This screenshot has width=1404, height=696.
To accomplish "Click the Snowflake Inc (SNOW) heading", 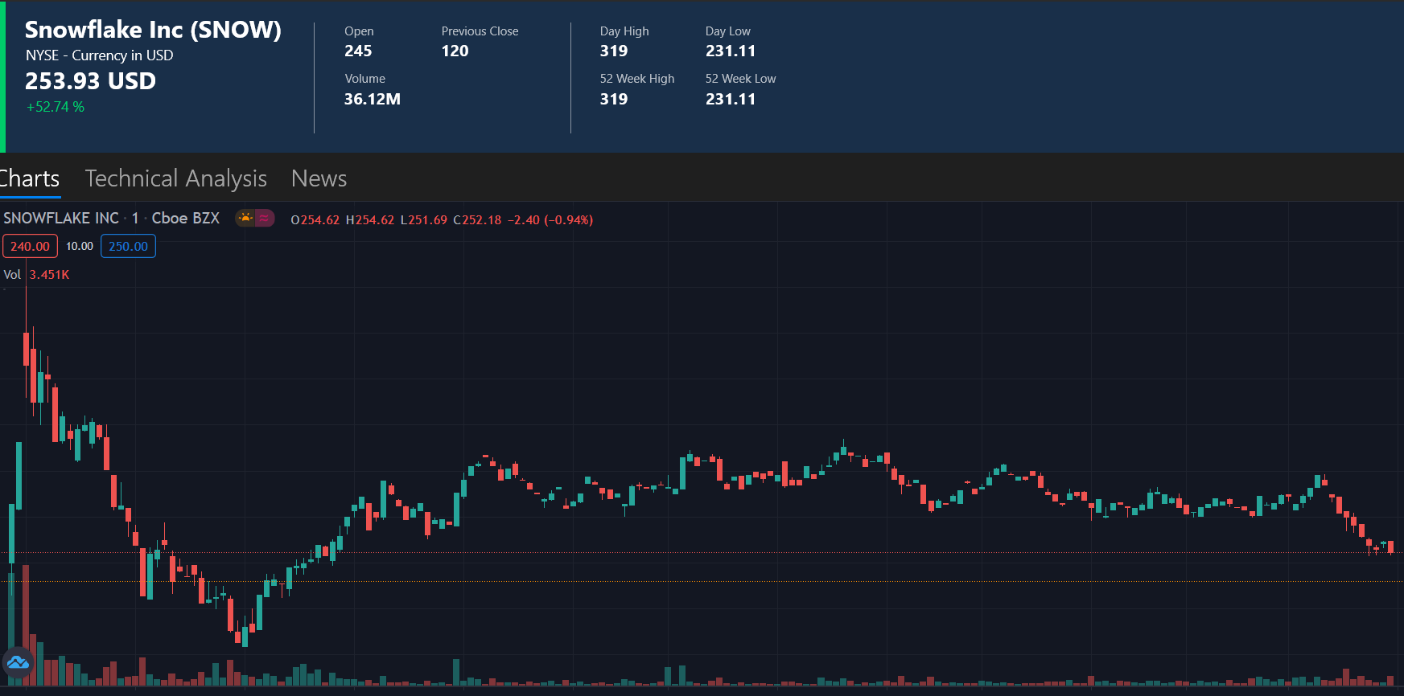I will pyautogui.click(x=153, y=30).
